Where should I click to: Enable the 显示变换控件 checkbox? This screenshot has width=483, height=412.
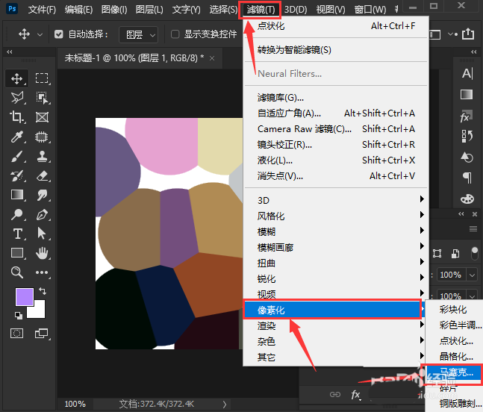175,34
